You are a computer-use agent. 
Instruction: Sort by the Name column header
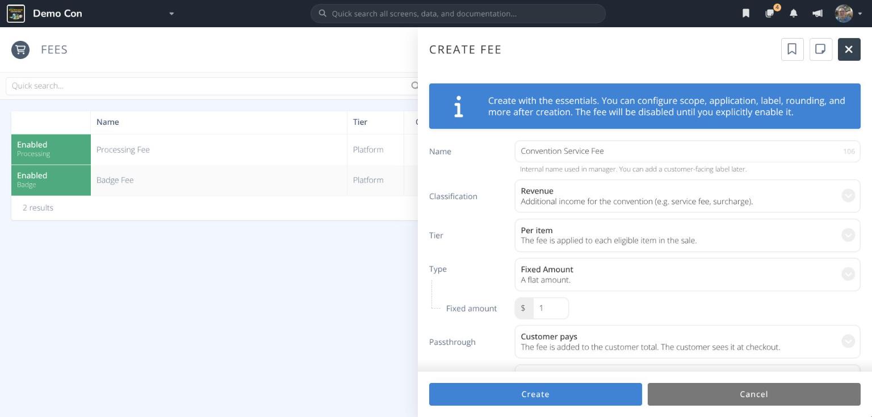click(x=219, y=122)
